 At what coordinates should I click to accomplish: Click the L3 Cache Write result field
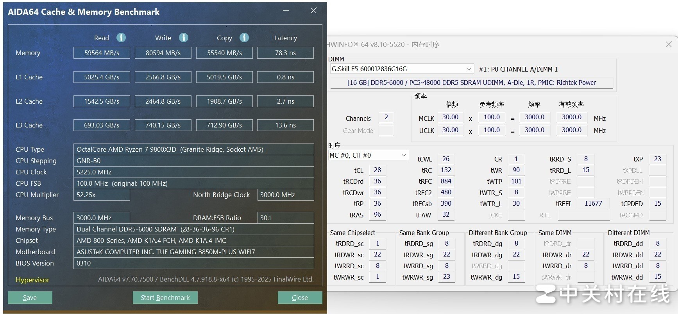click(x=163, y=125)
